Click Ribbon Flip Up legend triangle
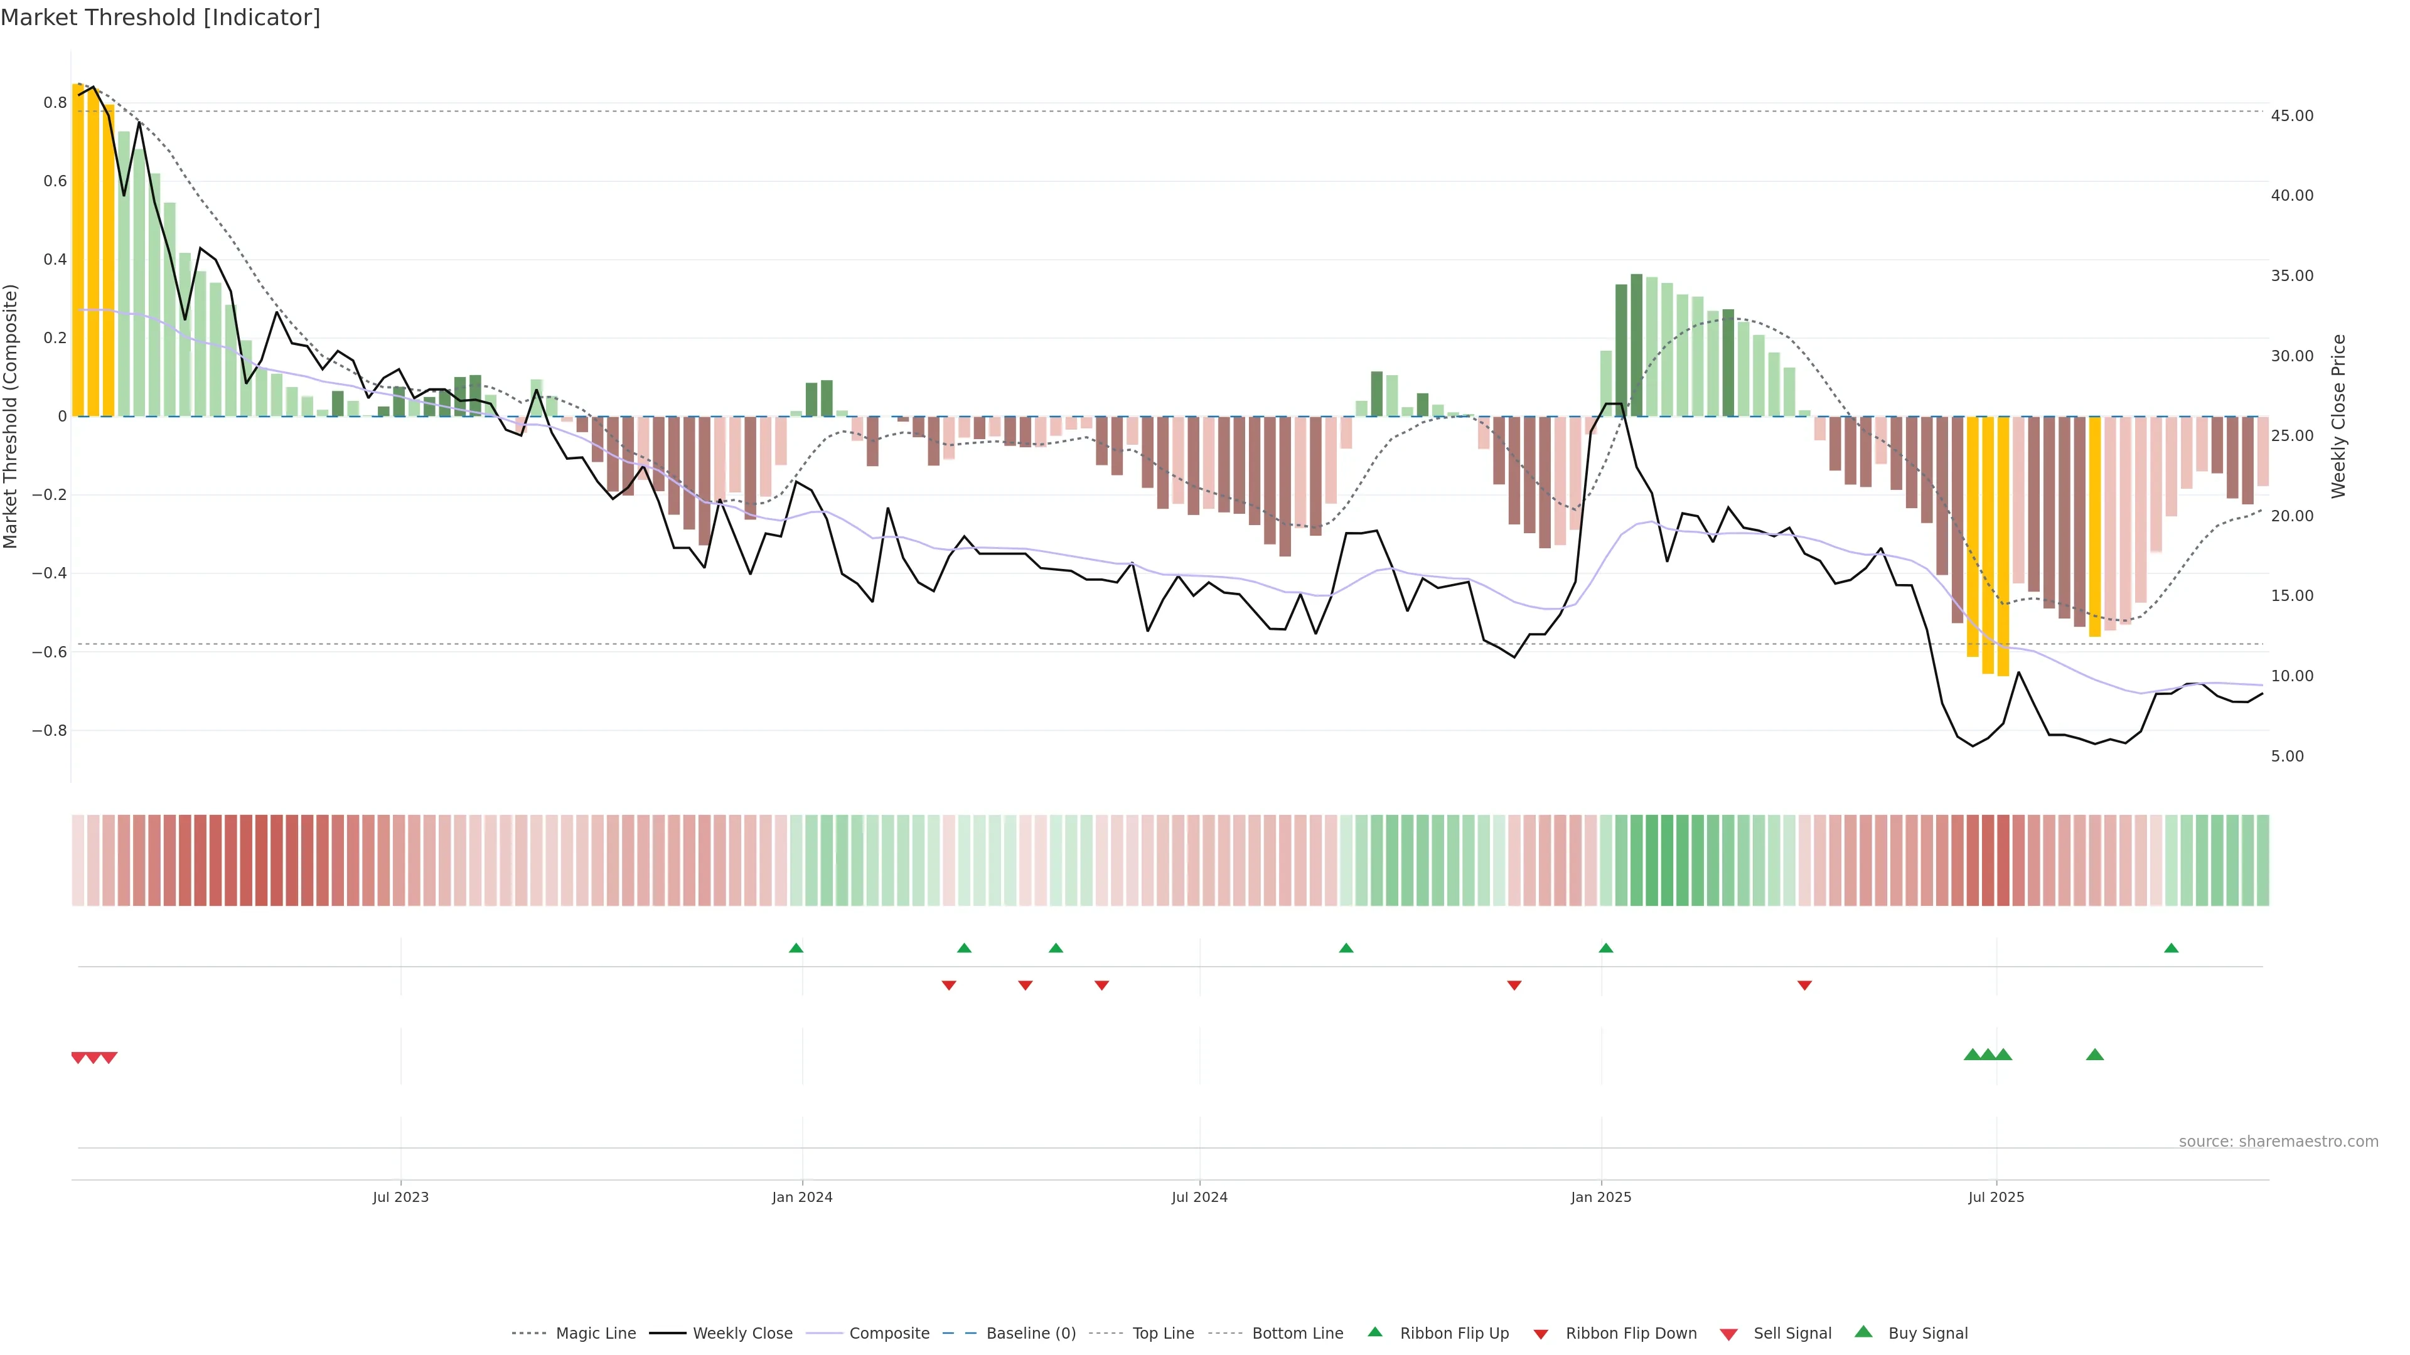 (1375, 1332)
